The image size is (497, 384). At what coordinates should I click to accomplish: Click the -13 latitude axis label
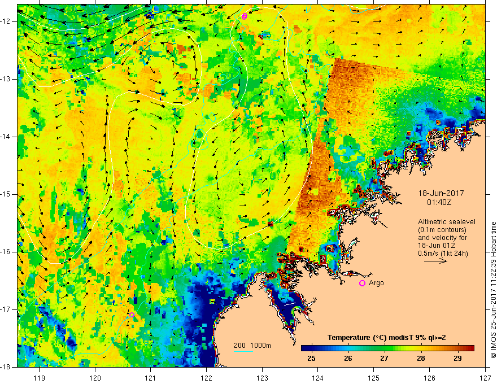pos(6,79)
